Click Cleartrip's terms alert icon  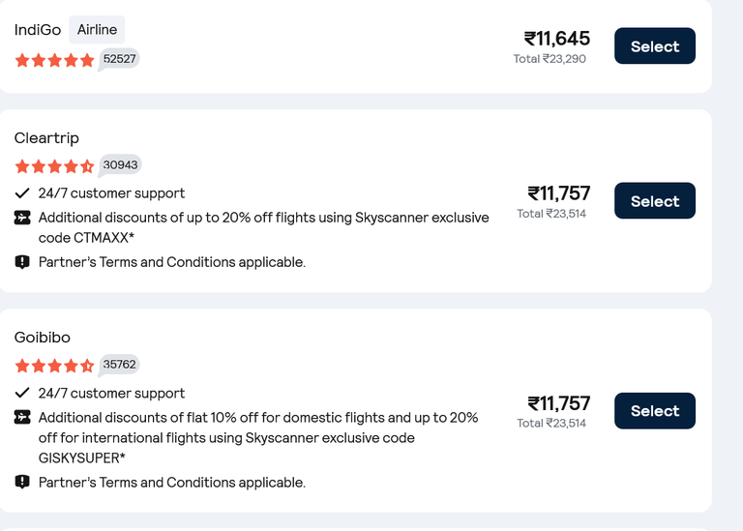[x=22, y=262]
